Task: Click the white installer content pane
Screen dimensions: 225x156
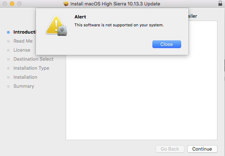Action: point(142,97)
